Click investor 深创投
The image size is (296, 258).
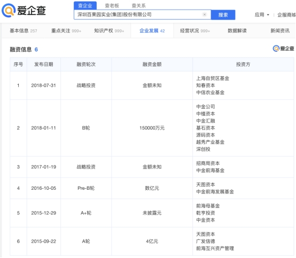point(203,149)
